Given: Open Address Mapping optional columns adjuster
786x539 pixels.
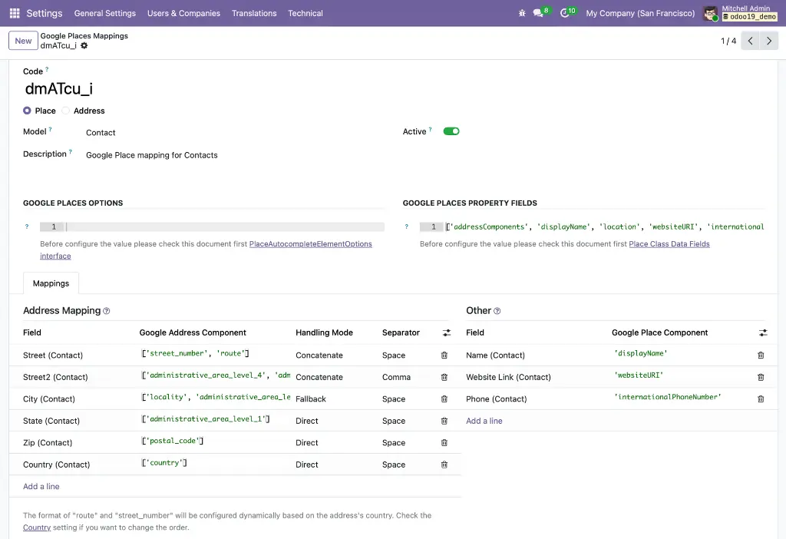Looking at the screenshot, I should tap(447, 332).
